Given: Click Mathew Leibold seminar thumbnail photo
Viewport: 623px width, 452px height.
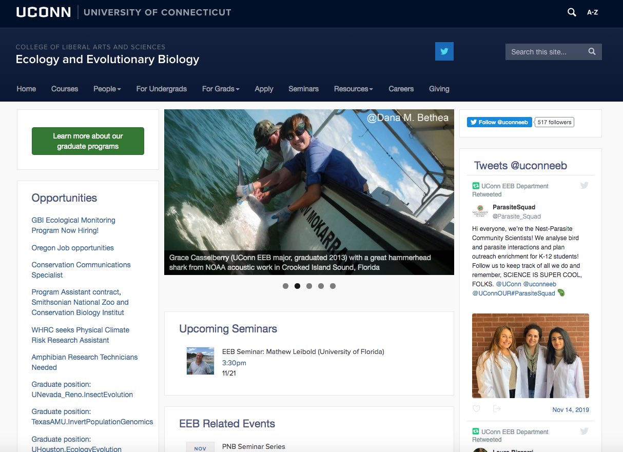Looking at the screenshot, I should [x=200, y=361].
